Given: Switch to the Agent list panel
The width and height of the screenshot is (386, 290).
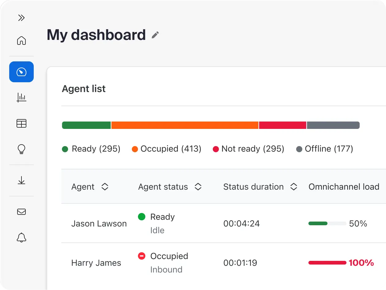Looking at the screenshot, I should point(84,89).
